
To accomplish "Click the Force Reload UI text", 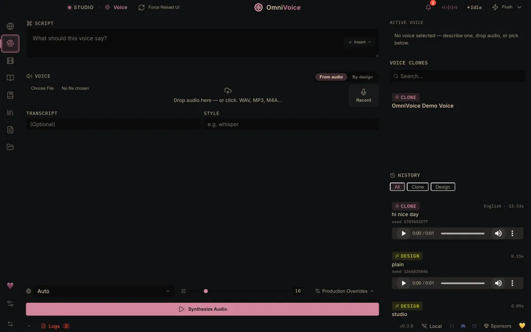I will 164,7.
